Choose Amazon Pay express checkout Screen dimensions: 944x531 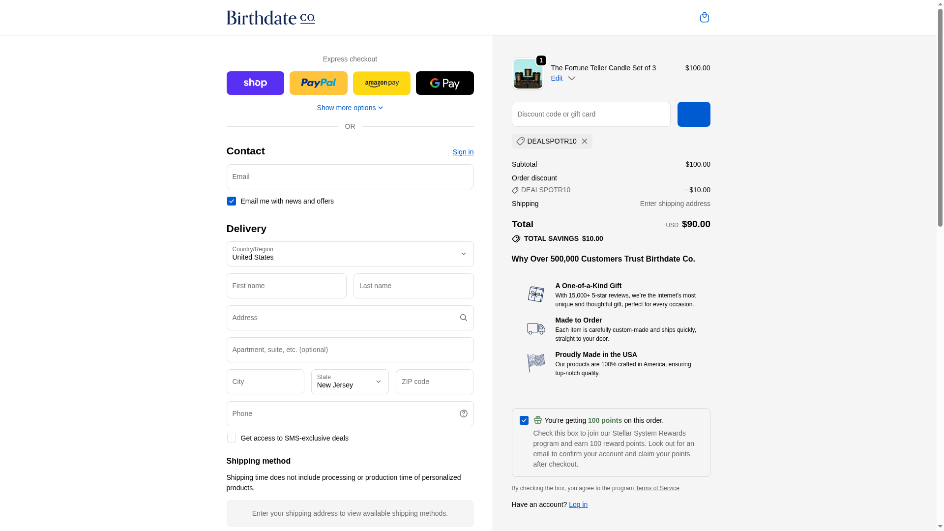[382, 83]
